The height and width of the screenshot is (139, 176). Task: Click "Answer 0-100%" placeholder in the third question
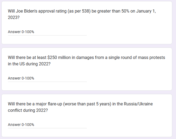click(x=21, y=125)
